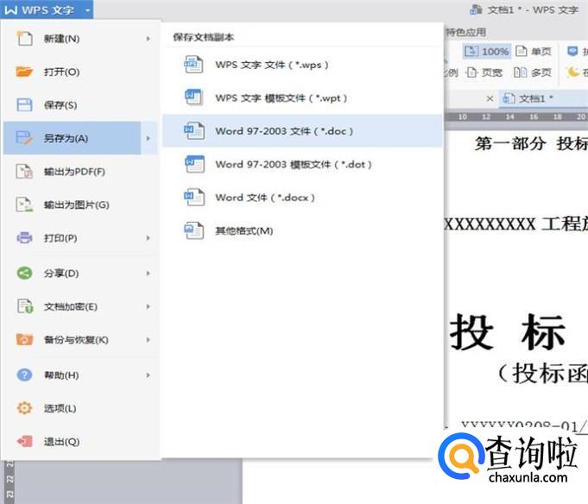The width and height of the screenshot is (588, 504).
Task: Click the Word (*.docx) format icon
Action: 194,197
